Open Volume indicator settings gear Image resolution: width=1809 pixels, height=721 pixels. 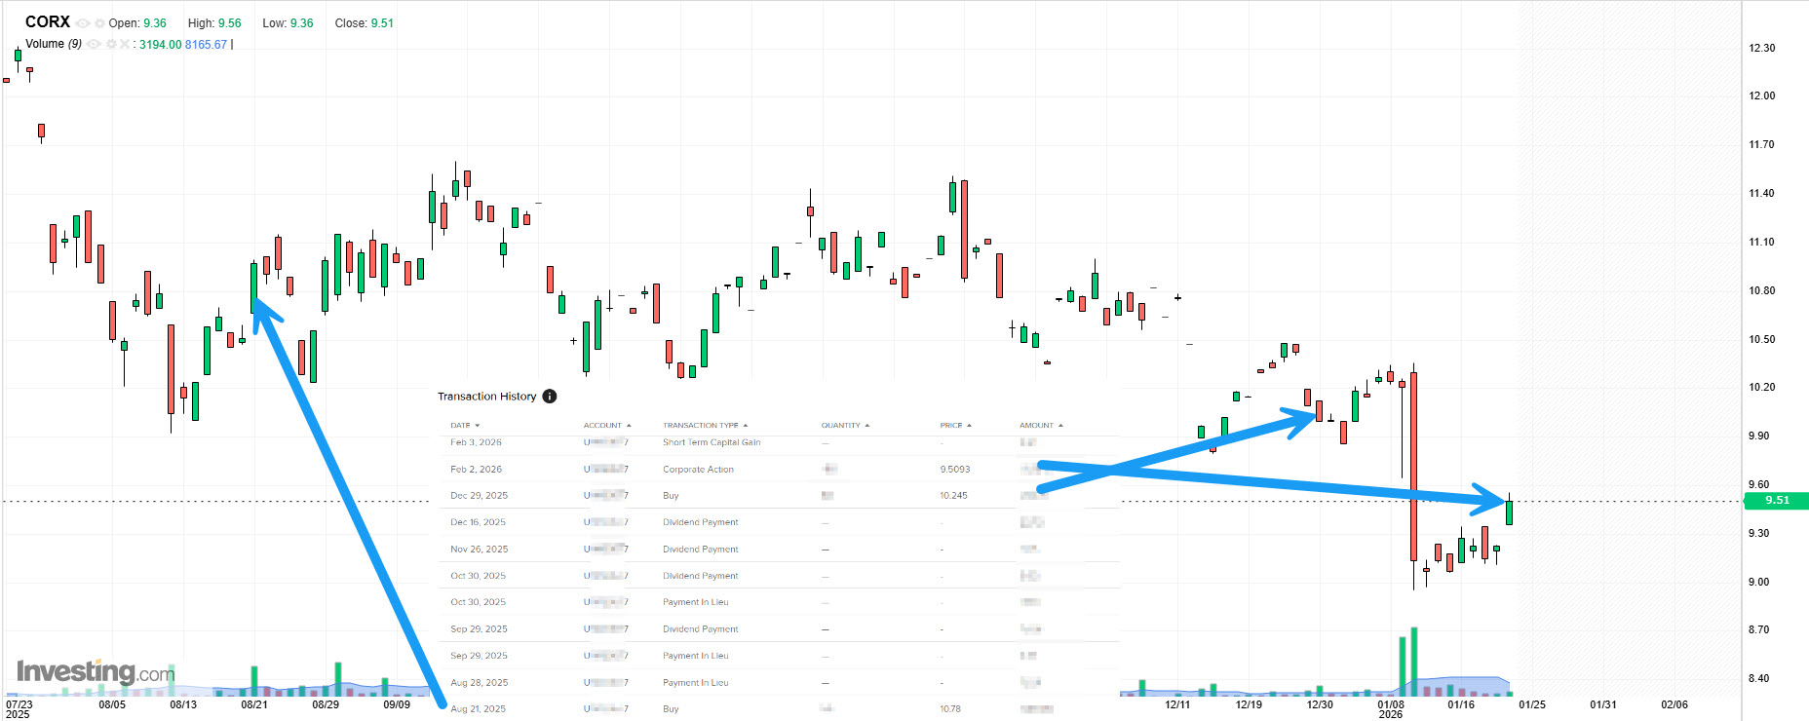click(x=111, y=45)
